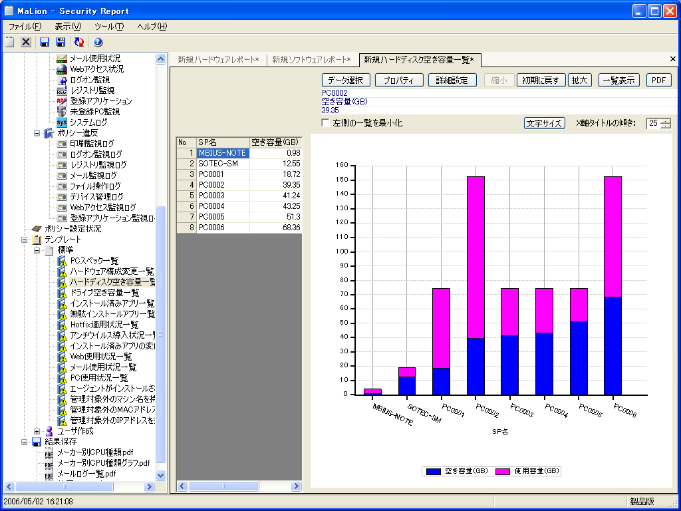The image size is (681, 511).
Task: Click the refresh toolbar icon
Action: (x=79, y=42)
